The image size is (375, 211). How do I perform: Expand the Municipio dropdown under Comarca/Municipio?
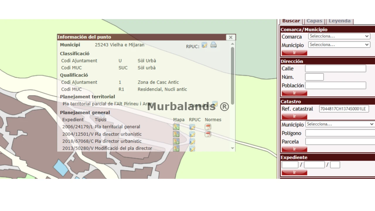[339, 45]
